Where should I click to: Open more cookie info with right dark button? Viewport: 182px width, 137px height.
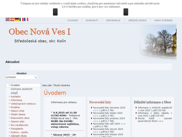point(126,12)
